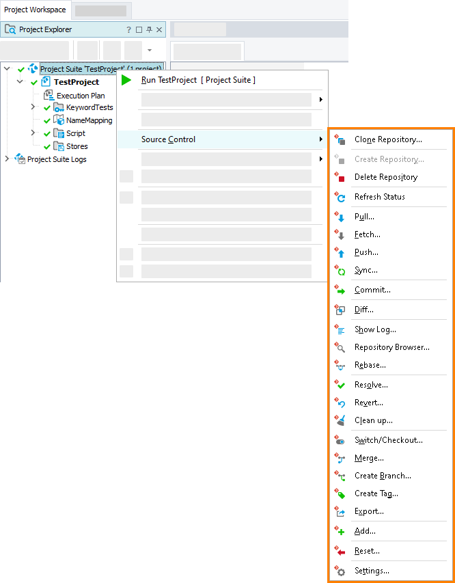This screenshot has width=455, height=583.
Task: Collapse the TestProject tree node
Action: pos(20,81)
